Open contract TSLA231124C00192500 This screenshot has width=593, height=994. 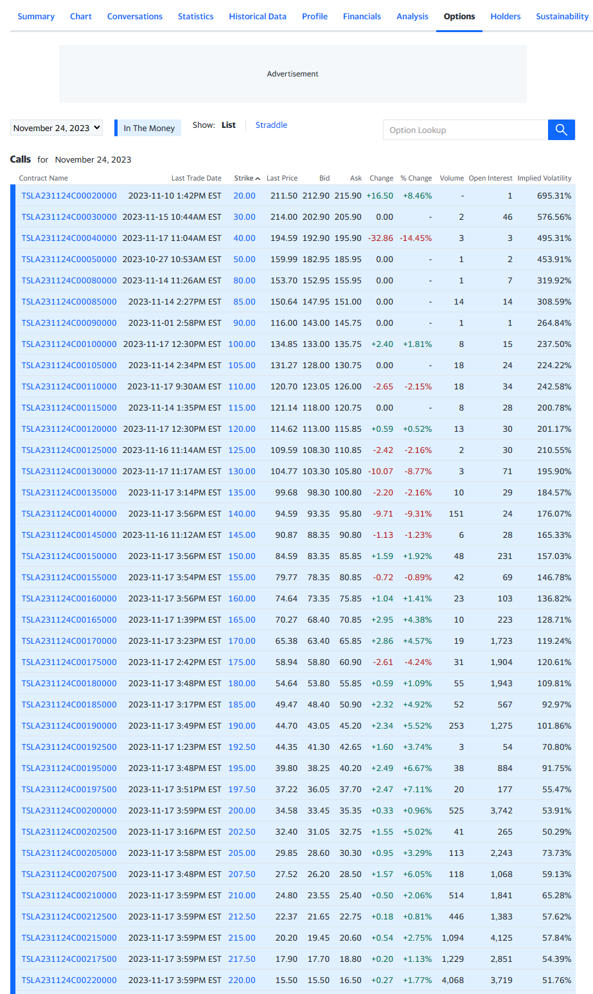pos(69,747)
